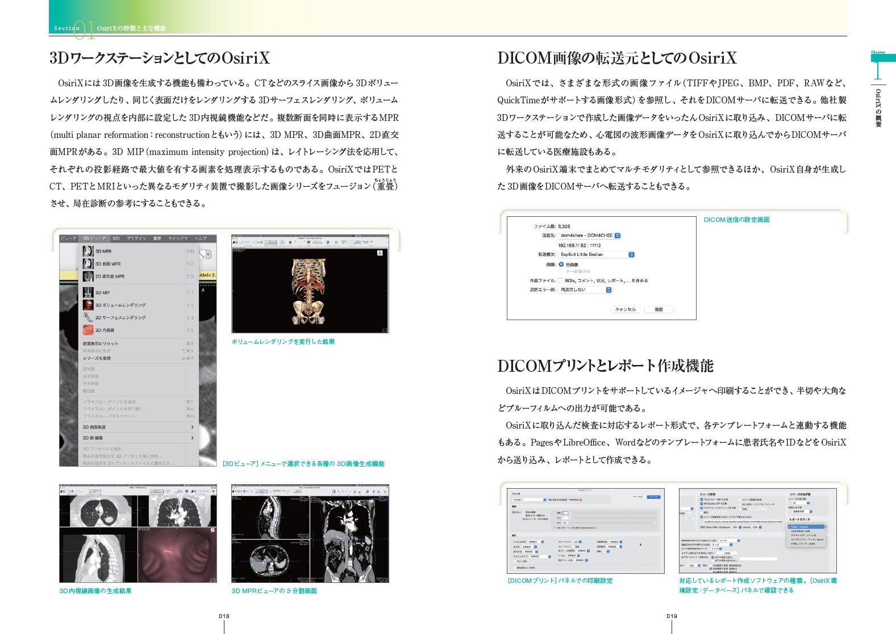Viewport: 896px width, 634px height.
Task: Toggle 4D Cardiac CT を分割 checkbox
Action: (x=702, y=503)
